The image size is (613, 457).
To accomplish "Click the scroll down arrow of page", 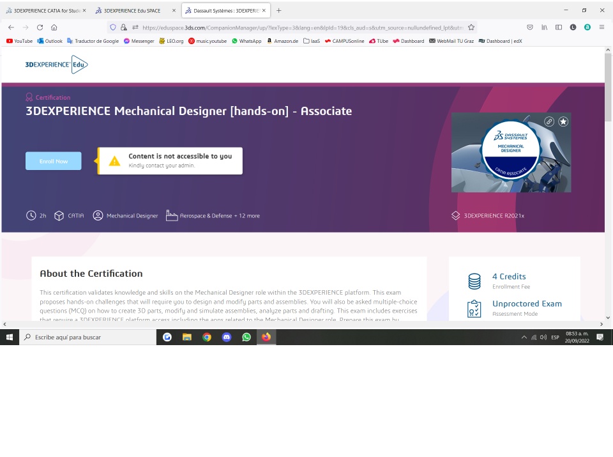I will (607, 318).
